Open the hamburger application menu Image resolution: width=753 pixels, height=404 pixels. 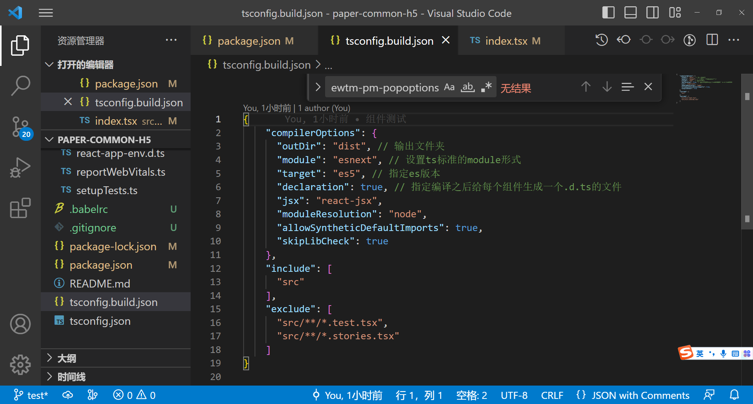coord(46,13)
